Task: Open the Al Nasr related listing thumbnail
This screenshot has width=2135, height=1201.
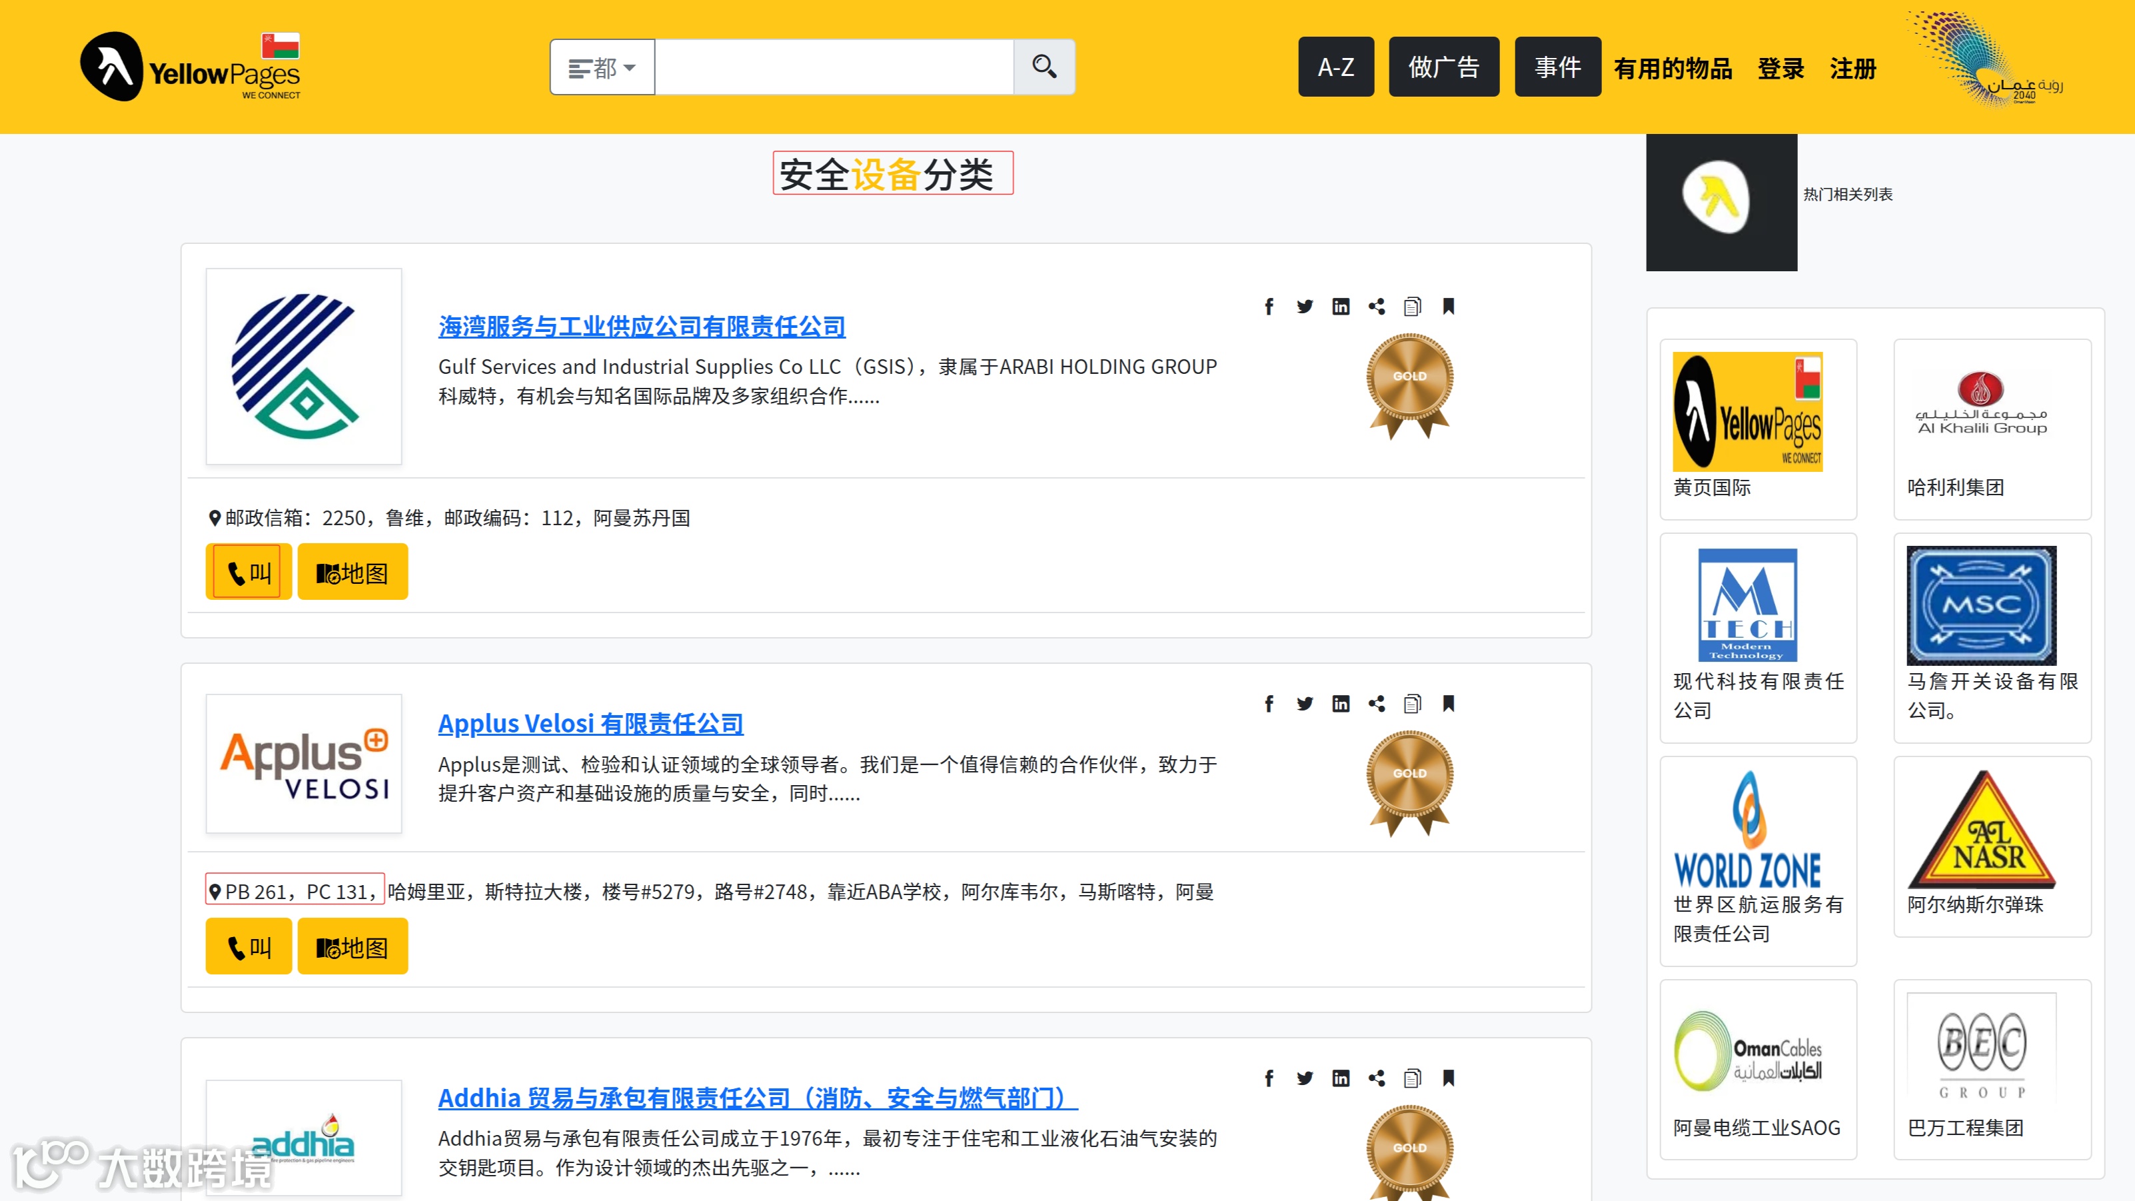Action: (1981, 830)
